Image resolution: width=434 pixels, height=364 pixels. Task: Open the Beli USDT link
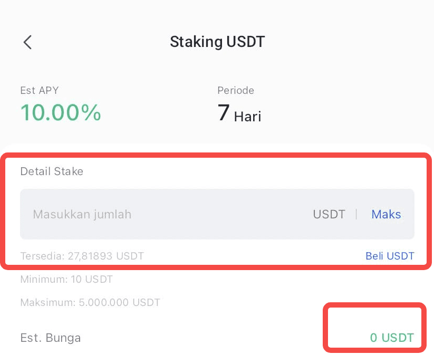pyautogui.click(x=390, y=256)
